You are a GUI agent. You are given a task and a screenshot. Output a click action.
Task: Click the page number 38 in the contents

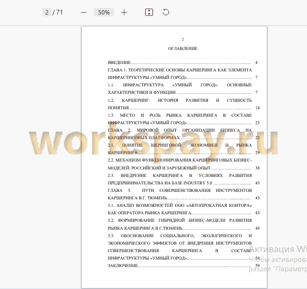tap(257, 168)
